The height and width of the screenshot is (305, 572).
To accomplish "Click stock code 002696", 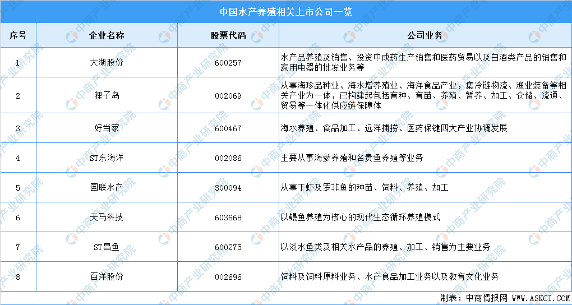I will (228, 277).
